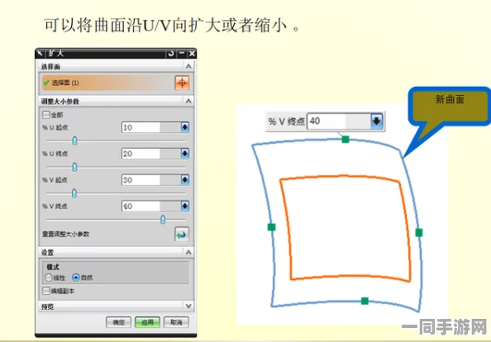The height and width of the screenshot is (342, 491).
Task: Enable the 编辑副本 checkbox
Action: click(x=46, y=291)
